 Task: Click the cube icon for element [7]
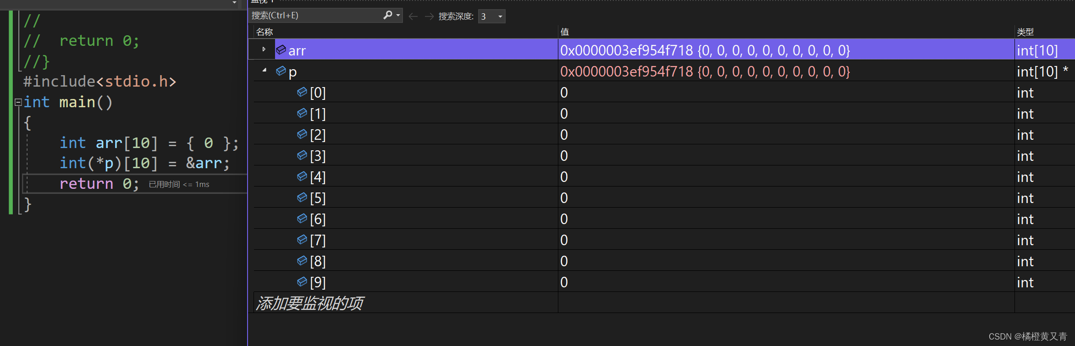tap(302, 239)
